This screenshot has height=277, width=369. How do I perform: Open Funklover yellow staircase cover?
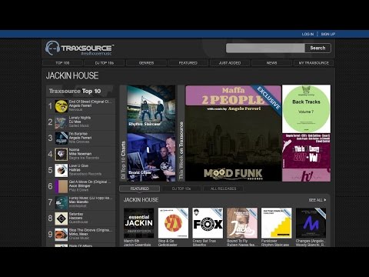click(x=277, y=223)
